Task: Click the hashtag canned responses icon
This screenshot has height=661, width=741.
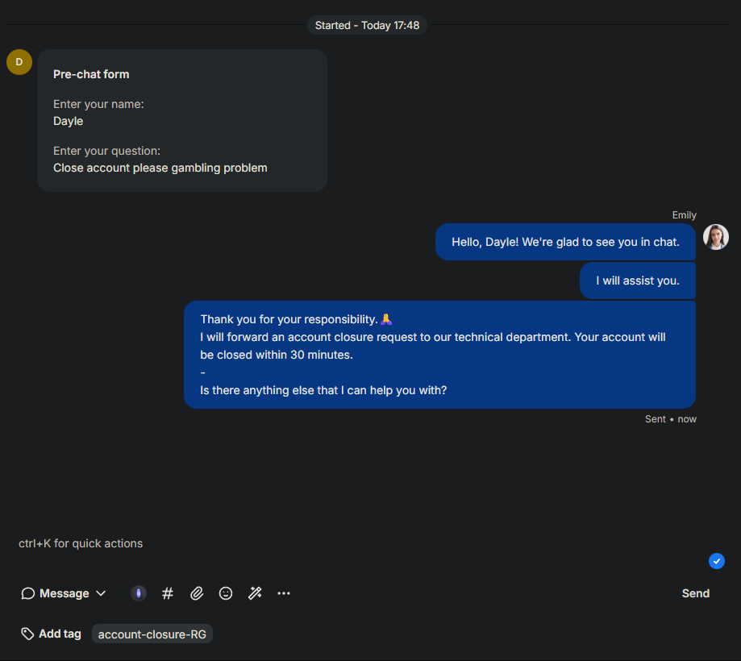Action: click(167, 593)
